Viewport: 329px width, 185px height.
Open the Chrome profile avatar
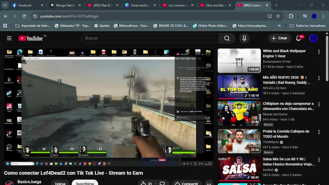314,16
